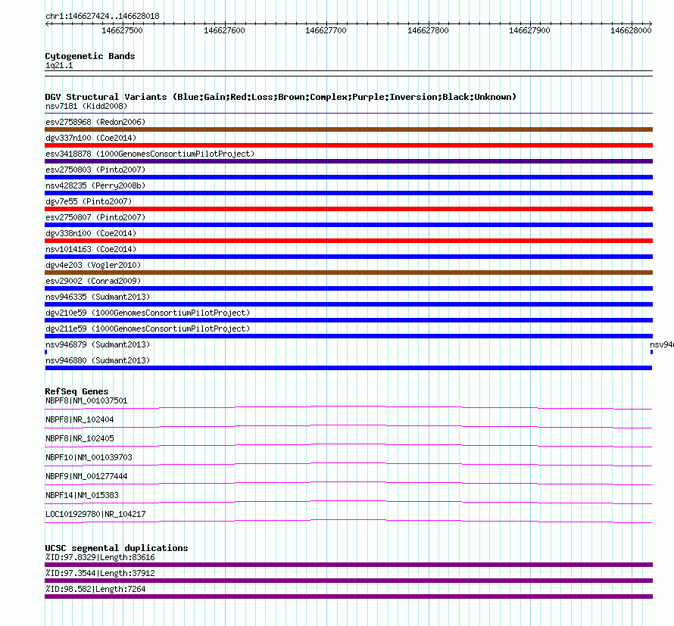This screenshot has height=626, width=674.
Task: Click the Cytogenetic Bands track title
Action: click(x=90, y=56)
